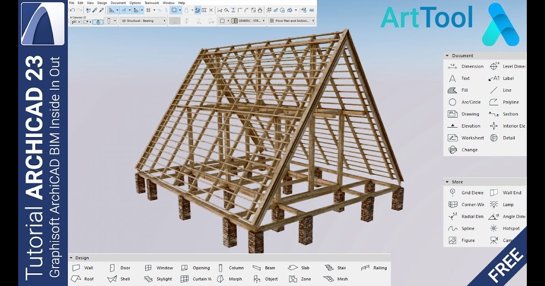545x286 pixels.
Task: Pick the Label tool
Action: point(501,78)
